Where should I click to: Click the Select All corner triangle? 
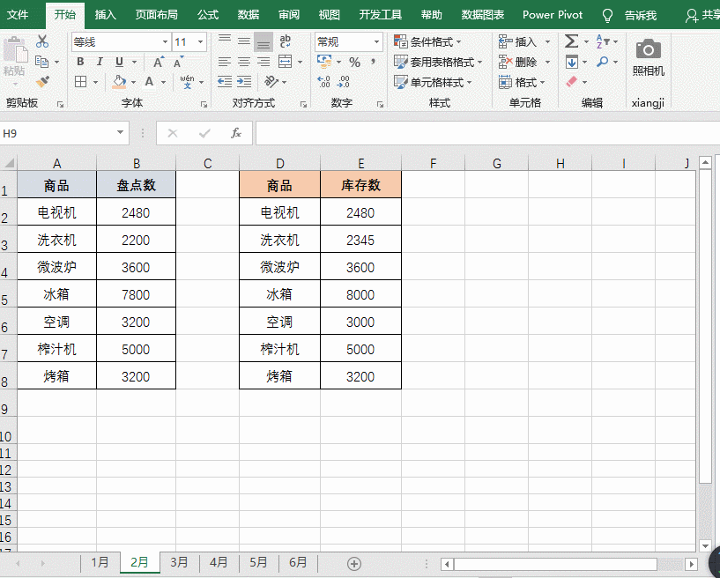tap(9, 162)
